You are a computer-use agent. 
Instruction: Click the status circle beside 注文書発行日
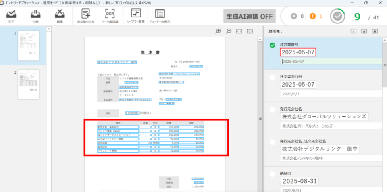click(x=273, y=77)
